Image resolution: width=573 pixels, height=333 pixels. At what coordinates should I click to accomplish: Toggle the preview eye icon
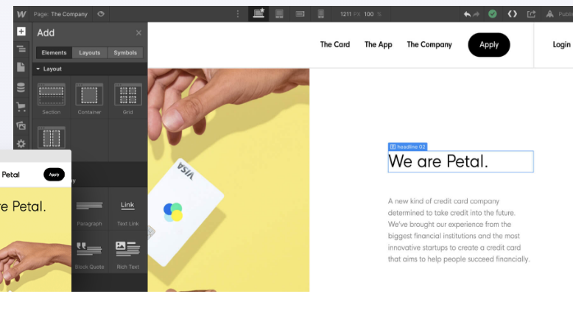[101, 14]
